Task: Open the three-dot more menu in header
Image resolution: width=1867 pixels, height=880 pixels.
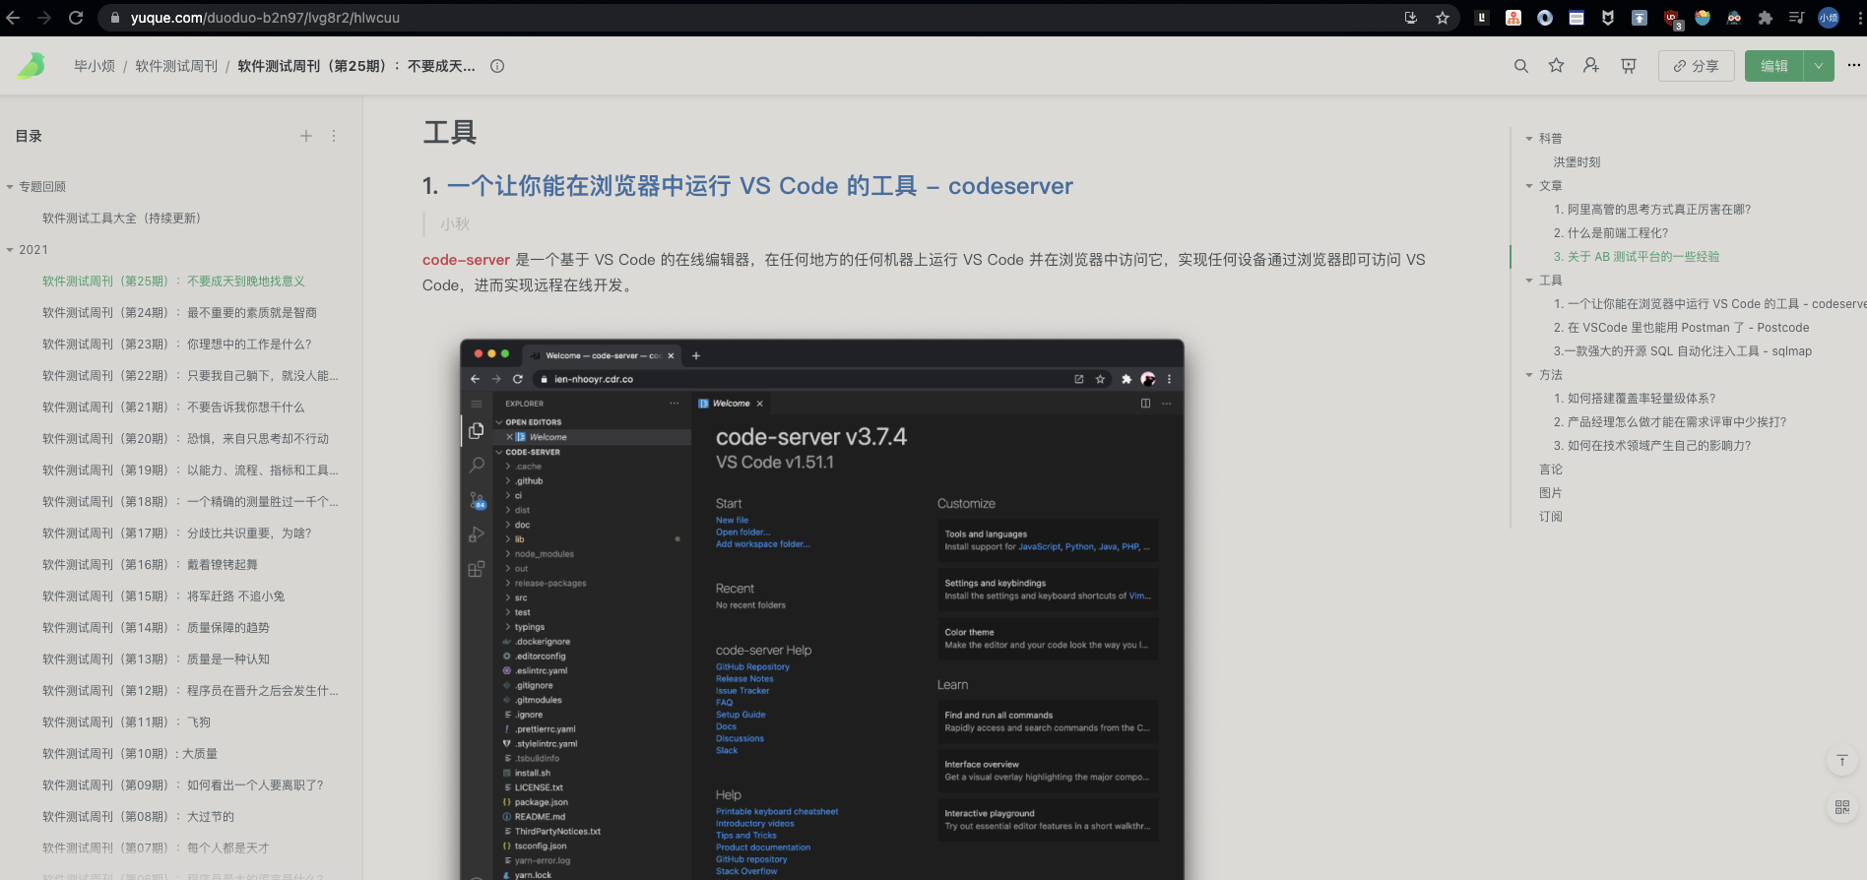Action: click(x=1854, y=65)
